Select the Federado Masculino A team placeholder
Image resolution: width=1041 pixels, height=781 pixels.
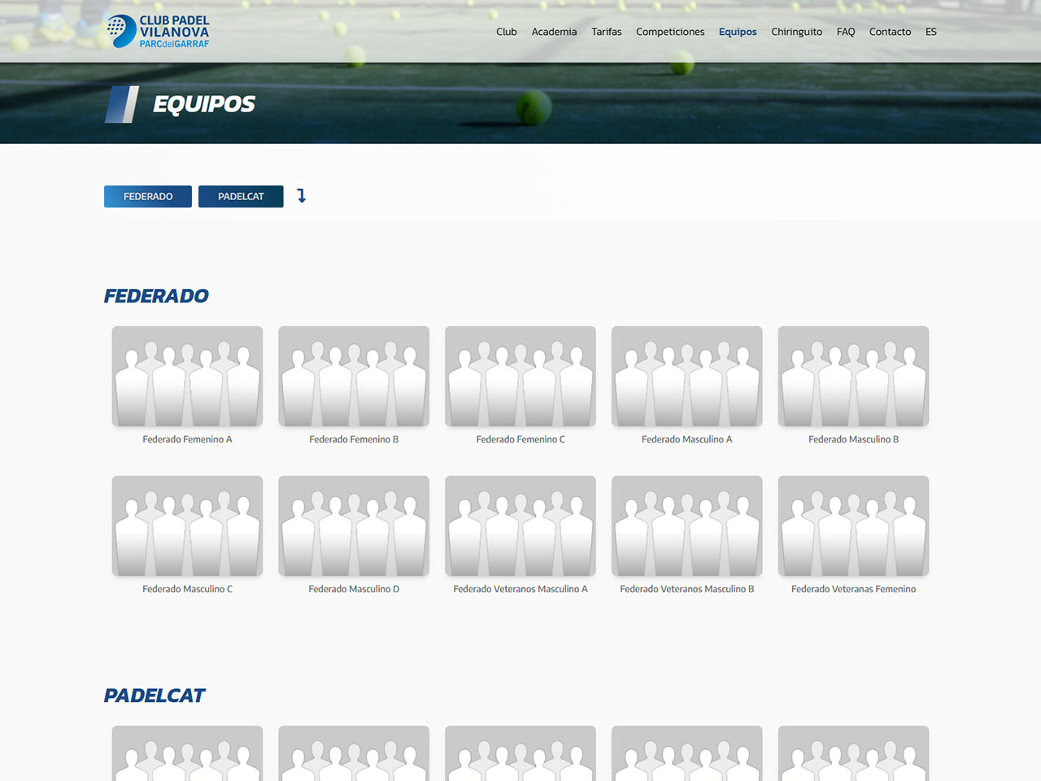(x=686, y=377)
